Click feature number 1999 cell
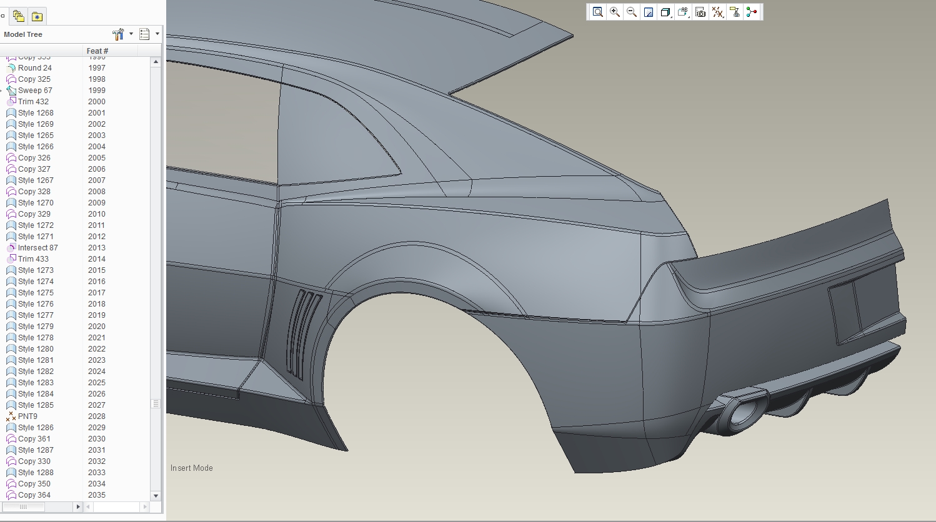The height and width of the screenshot is (522, 936). click(x=97, y=91)
